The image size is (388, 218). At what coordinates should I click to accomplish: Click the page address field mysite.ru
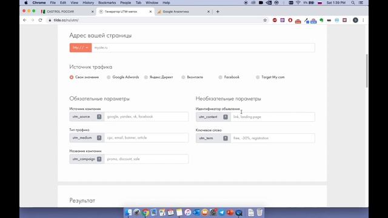click(x=203, y=48)
